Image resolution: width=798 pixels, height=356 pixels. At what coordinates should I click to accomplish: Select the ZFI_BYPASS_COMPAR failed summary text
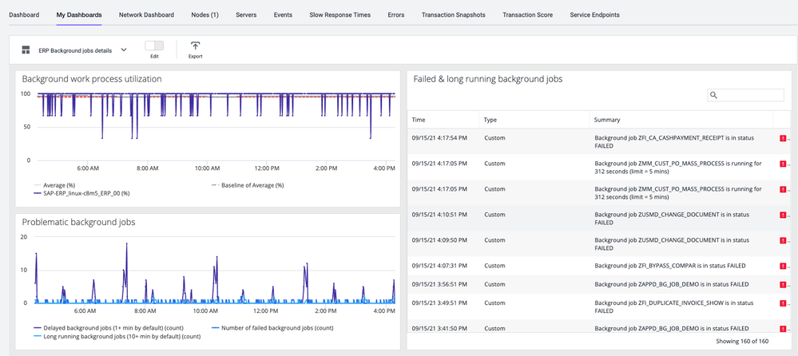point(670,266)
